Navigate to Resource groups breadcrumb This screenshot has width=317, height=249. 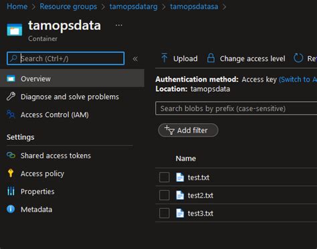[68, 6]
